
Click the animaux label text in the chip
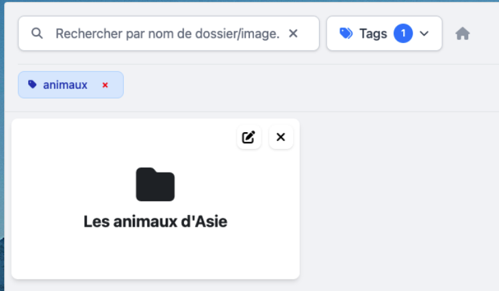65,85
